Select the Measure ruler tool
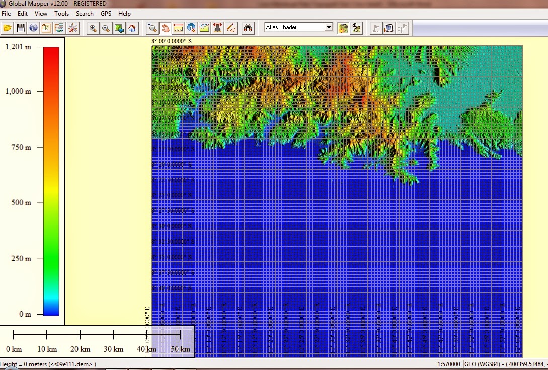 (178, 28)
